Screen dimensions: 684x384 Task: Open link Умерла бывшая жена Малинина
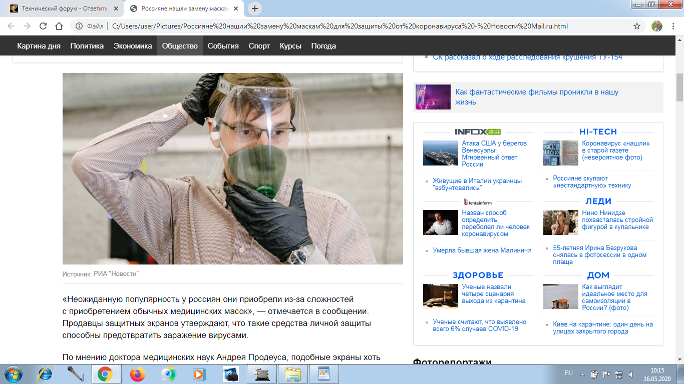click(482, 250)
